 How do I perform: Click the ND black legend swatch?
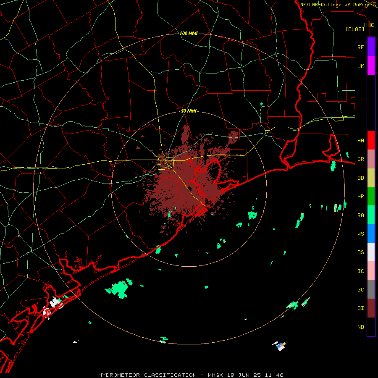(371, 327)
